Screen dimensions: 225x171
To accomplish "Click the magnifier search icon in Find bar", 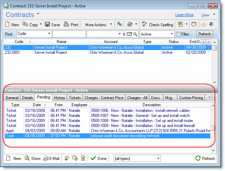I will coord(135,34).
